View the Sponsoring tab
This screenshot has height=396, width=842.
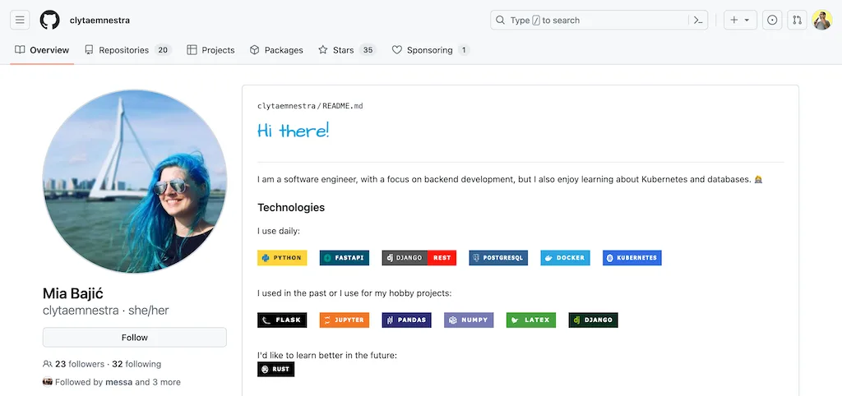coord(431,50)
